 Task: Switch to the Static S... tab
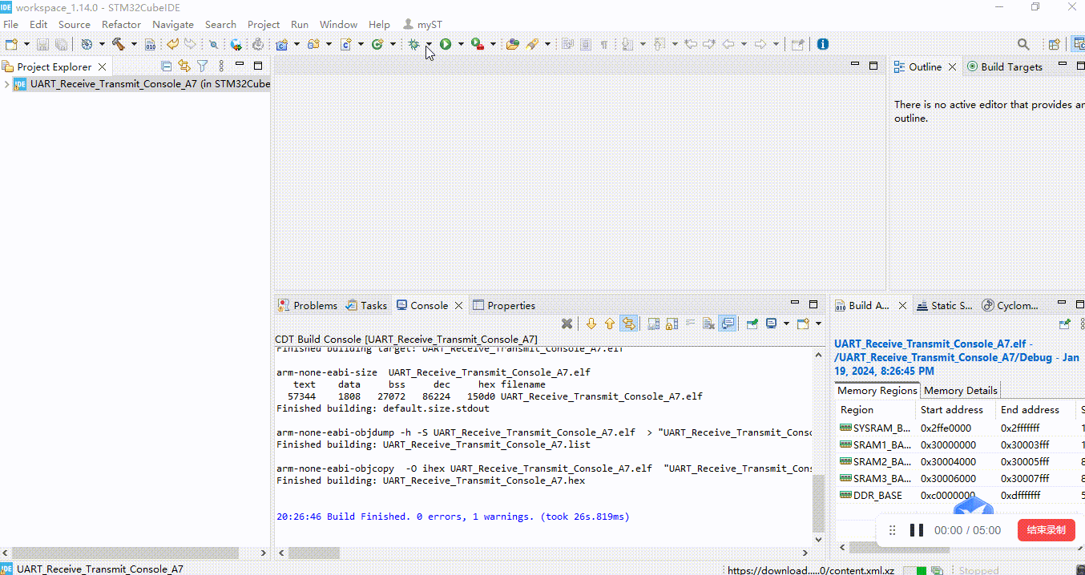pyautogui.click(x=945, y=305)
